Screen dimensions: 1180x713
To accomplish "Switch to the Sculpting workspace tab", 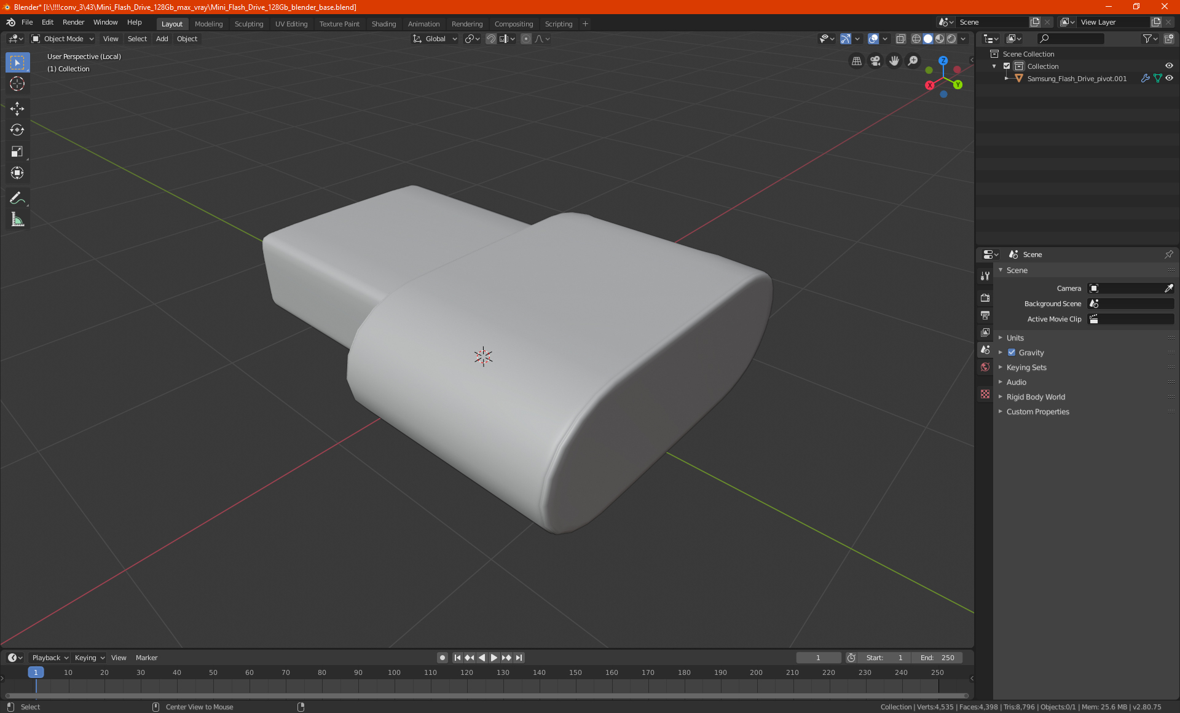I will pyautogui.click(x=248, y=24).
